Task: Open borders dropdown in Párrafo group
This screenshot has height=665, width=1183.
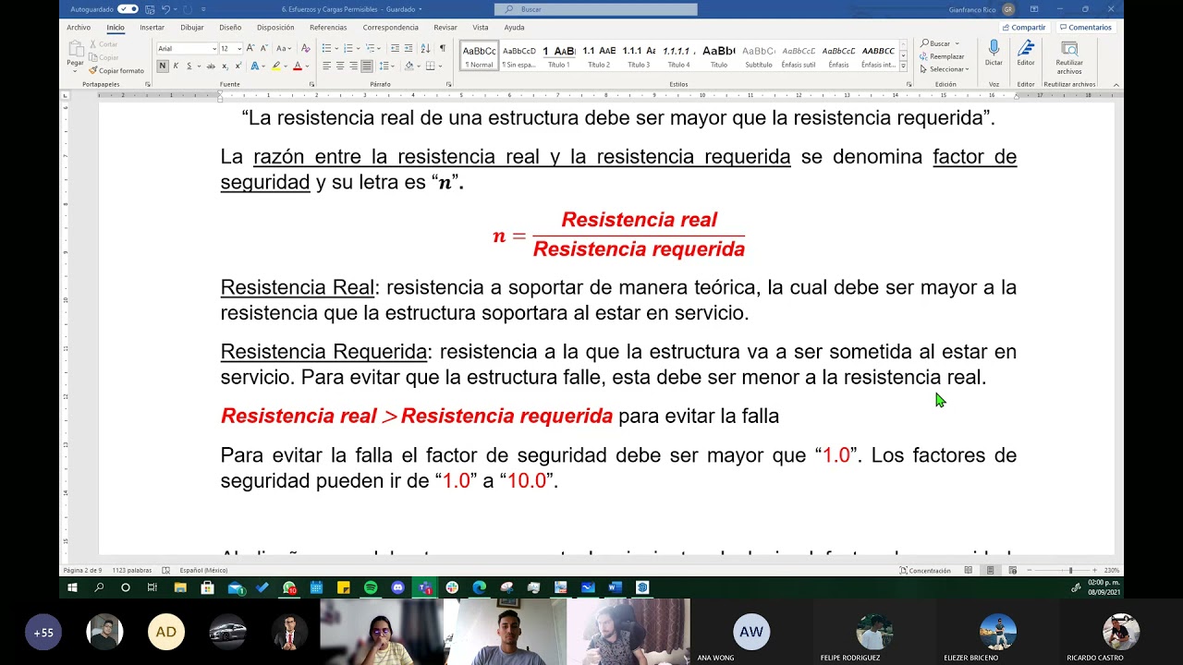Action: tap(441, 66)
